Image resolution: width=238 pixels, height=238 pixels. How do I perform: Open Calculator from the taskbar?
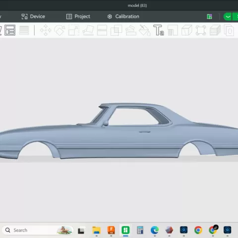tap(140, 230)
